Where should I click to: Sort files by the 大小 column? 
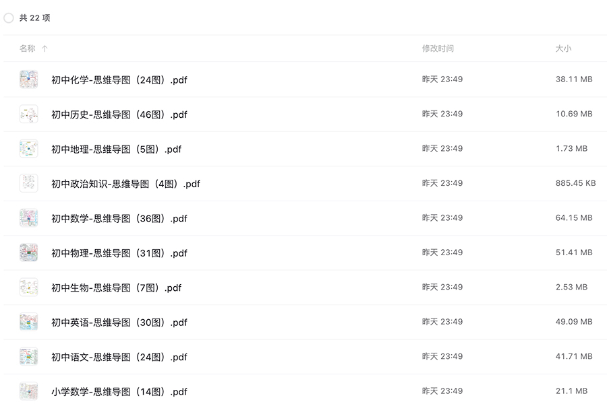[x=563, y=48]
